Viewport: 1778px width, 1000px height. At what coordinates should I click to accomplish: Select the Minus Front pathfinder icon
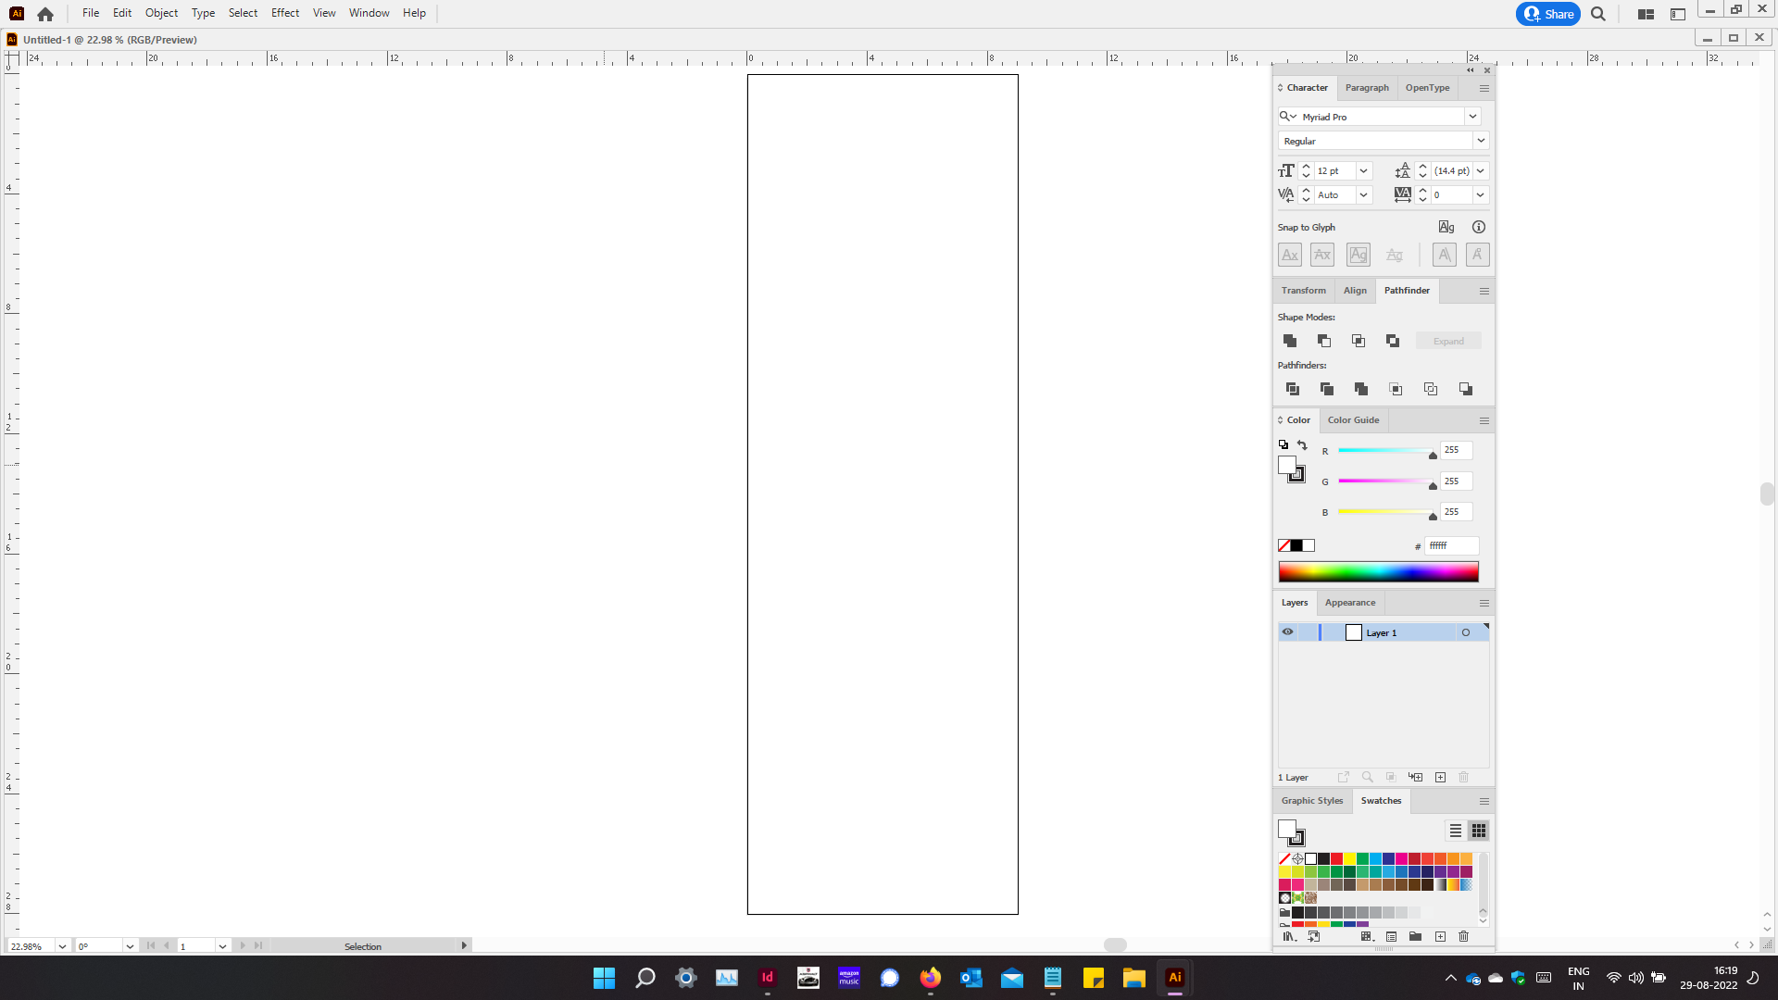pos(1323,341)
